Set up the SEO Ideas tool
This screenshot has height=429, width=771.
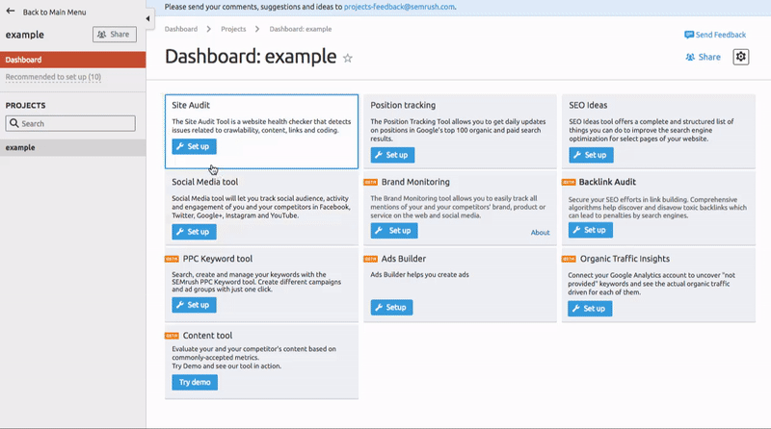coord(591,154)
